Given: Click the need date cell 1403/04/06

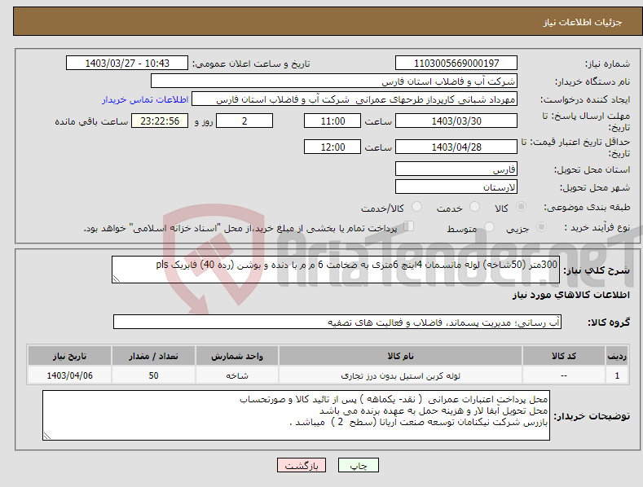Looking at the screenshot, I should pos(69,375).
